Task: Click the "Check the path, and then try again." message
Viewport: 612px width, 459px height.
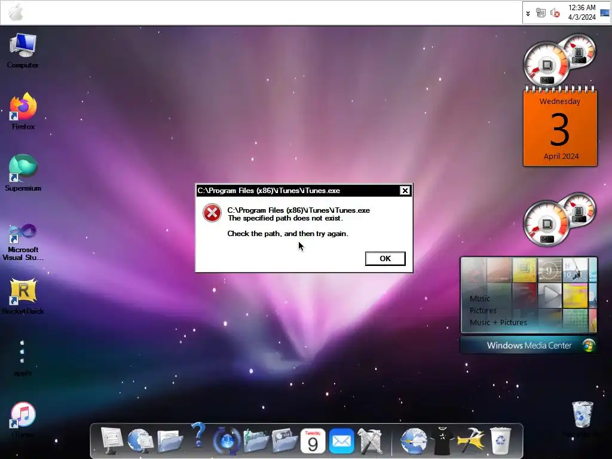Action: coord(287,234)
